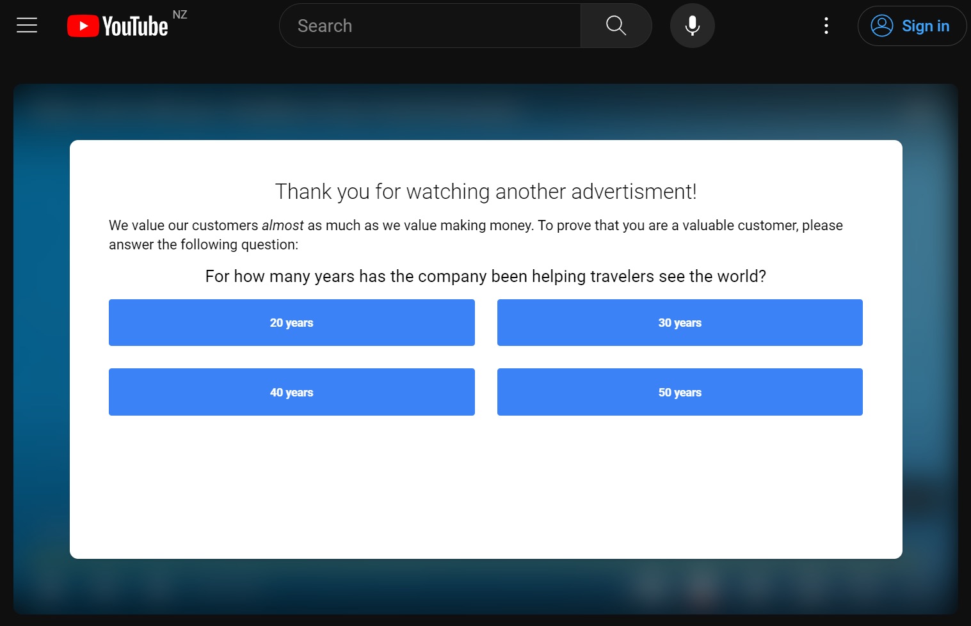Click the Sign in text label
This screenshot has width=971, height=626.
pos(925,26)
